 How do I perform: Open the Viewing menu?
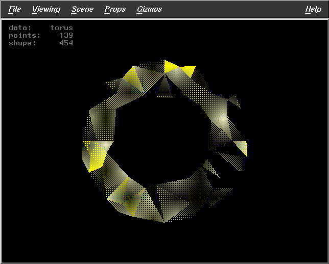coord(46,9)
